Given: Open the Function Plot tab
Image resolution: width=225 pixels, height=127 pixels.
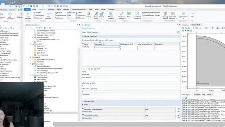Looking at the screenshot, I should coord(195,25).
